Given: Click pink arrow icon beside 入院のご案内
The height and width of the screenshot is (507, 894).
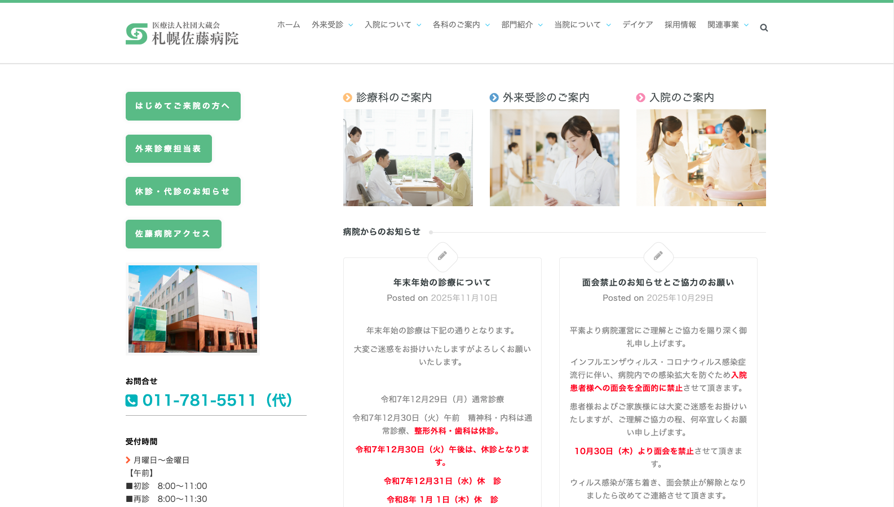Looking at the screenshot, I should pyautogui.click(x=641, y=98).
